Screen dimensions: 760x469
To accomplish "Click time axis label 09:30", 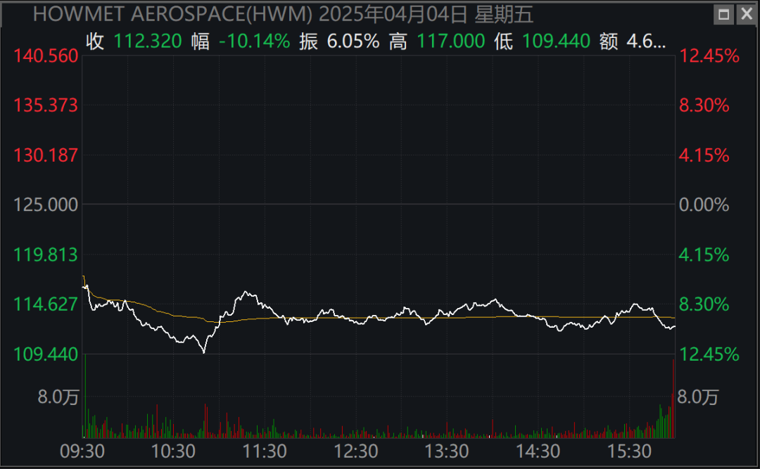I will coord(82,451).
